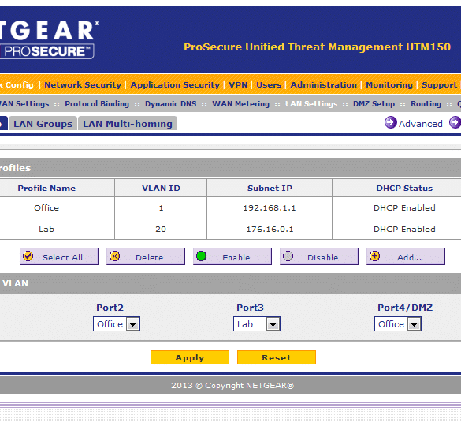Go to DMZ Setup submenu
Screen dimensions: 461x422
[x=374, y=104]
